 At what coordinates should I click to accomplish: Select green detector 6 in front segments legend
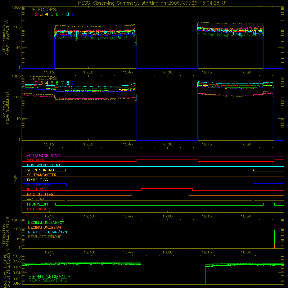tap(57, 14)
